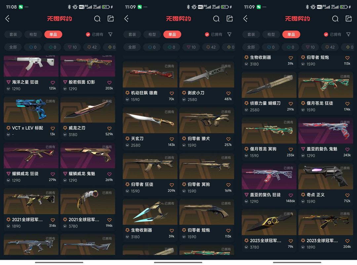Tap 生物收割器 name in right phone screen
357x265 pixels.
point(260,58)
